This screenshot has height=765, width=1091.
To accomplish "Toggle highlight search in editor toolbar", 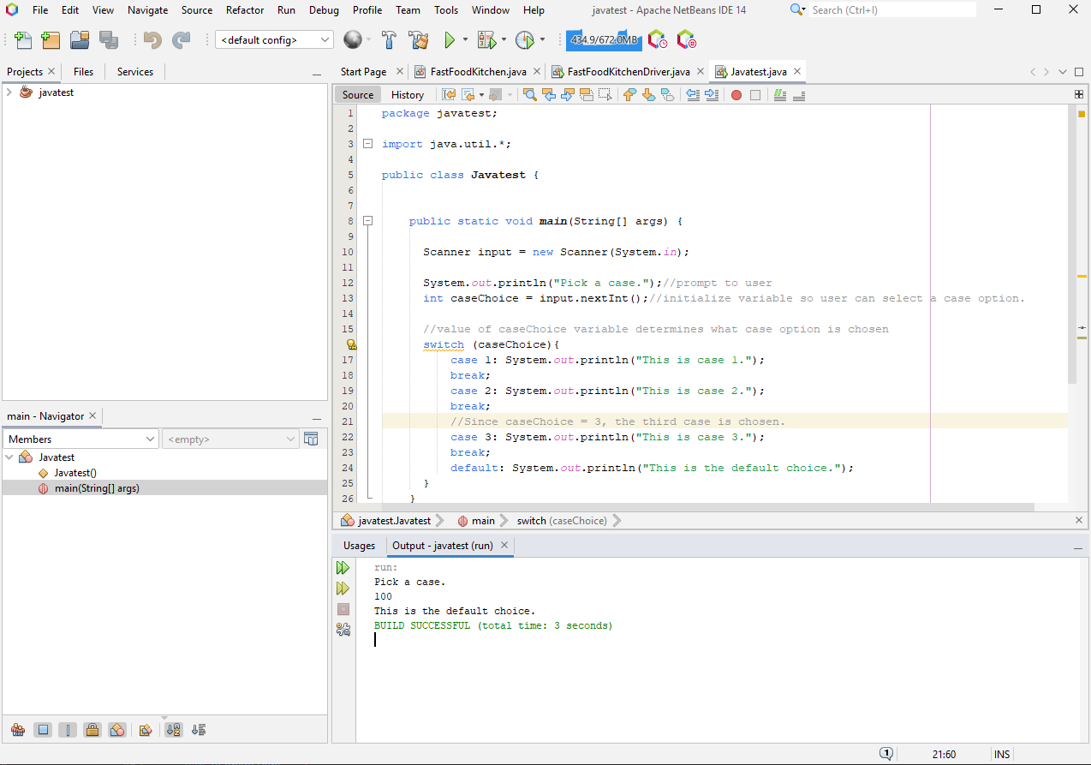I will 586,95.
